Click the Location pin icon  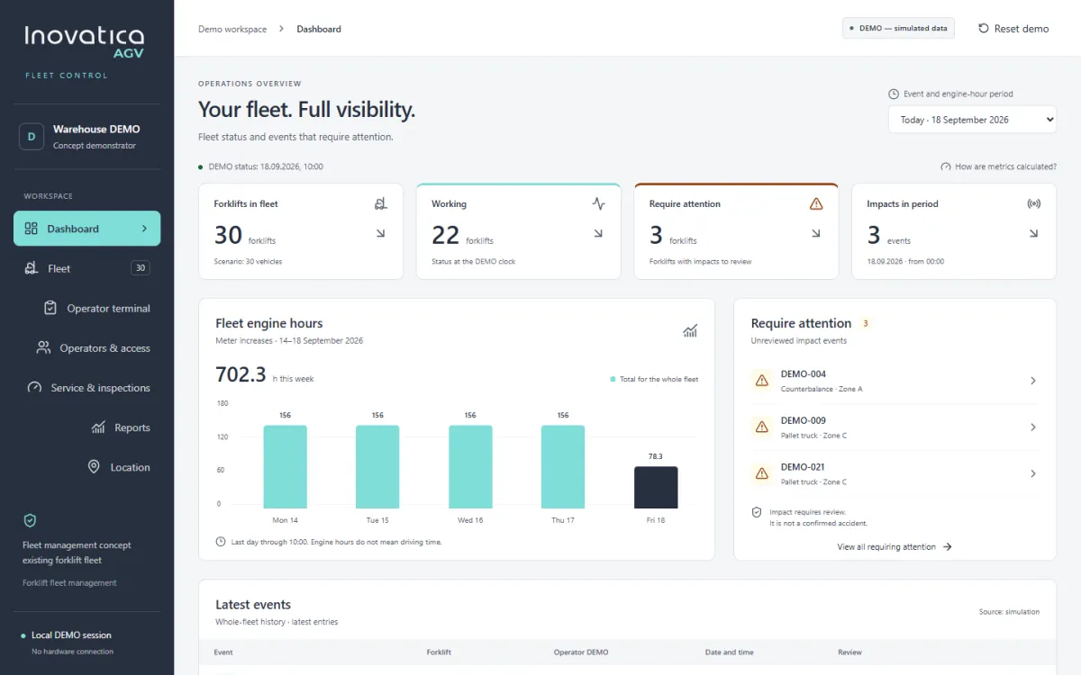(94, 467)
